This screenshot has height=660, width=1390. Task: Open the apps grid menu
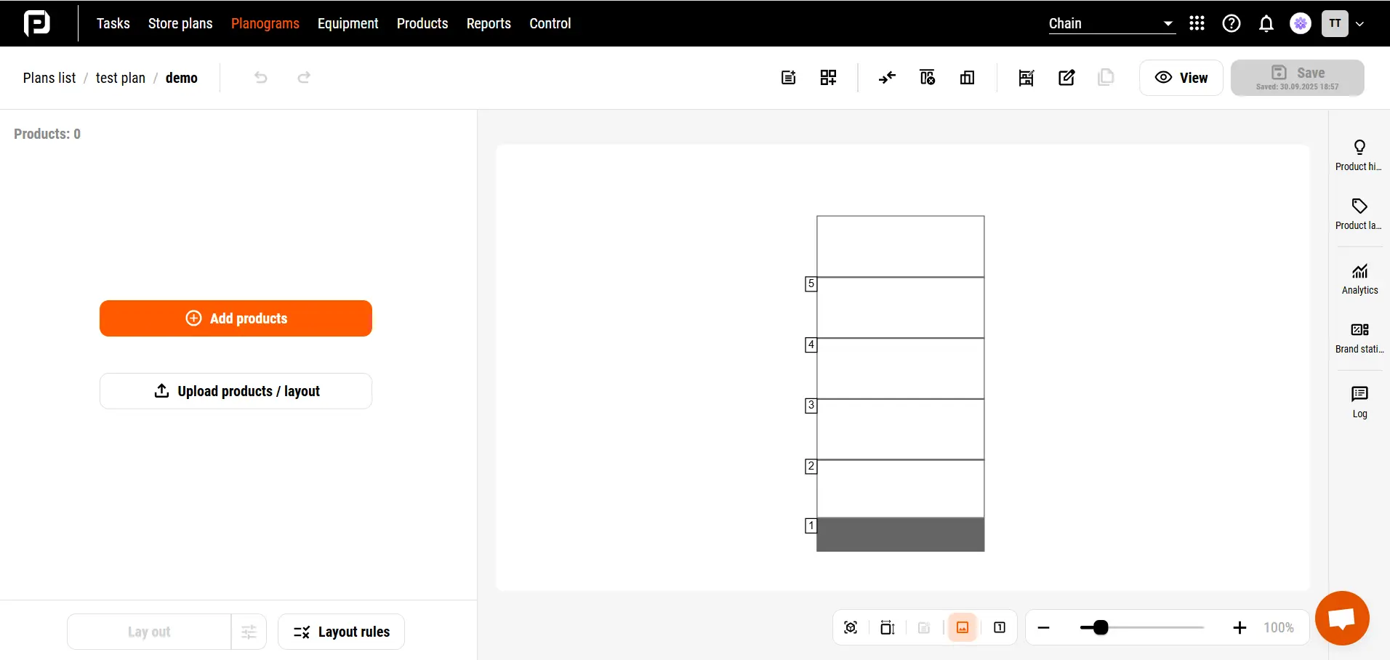(1197, 24)
